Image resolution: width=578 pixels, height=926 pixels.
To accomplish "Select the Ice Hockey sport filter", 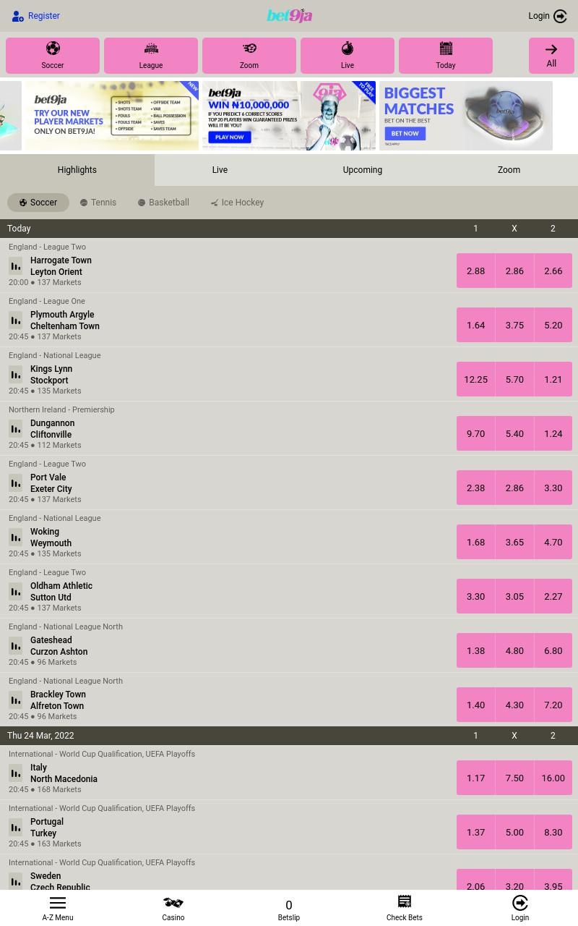I will pyautogui.click(x=237, y=203).
